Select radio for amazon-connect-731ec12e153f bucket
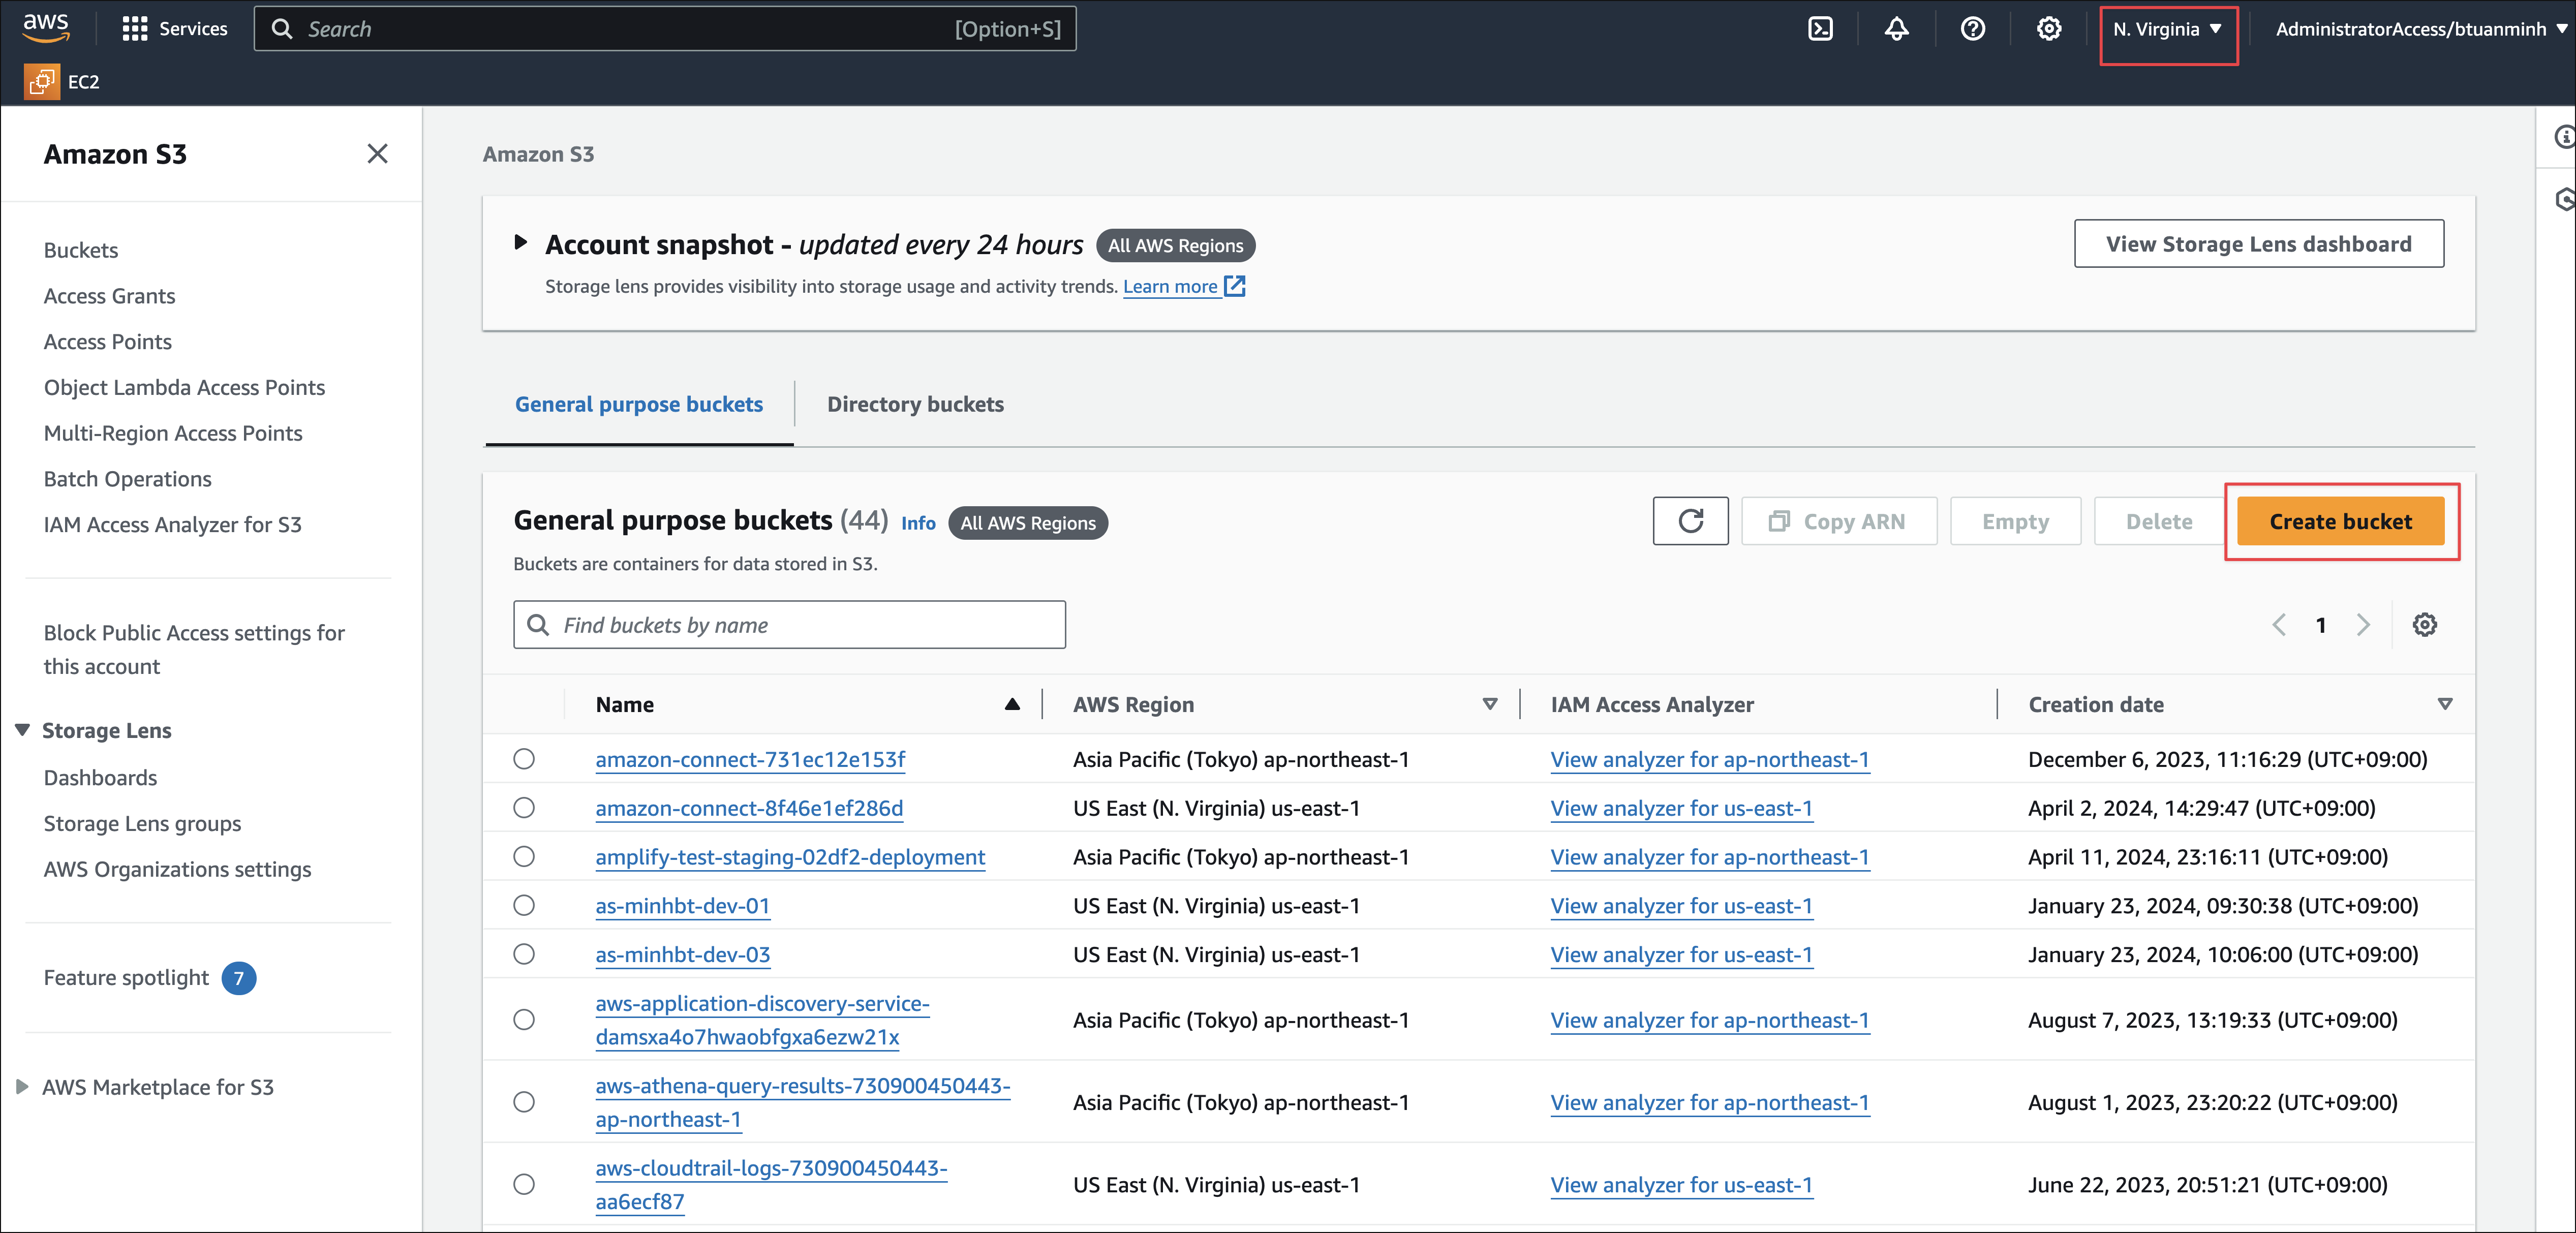Viewport: 2576px width, 1233px height. tap(524, 759)
